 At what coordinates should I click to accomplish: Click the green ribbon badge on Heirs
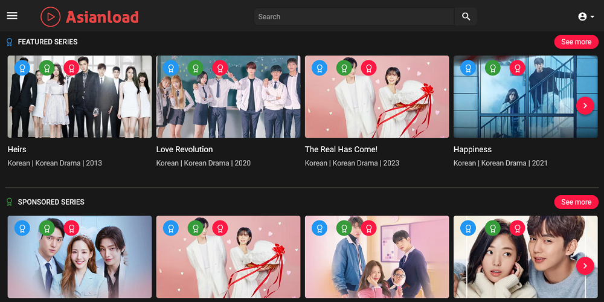click(47, 68)
